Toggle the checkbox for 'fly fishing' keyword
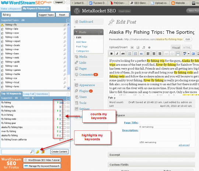 tap(68, 103)
